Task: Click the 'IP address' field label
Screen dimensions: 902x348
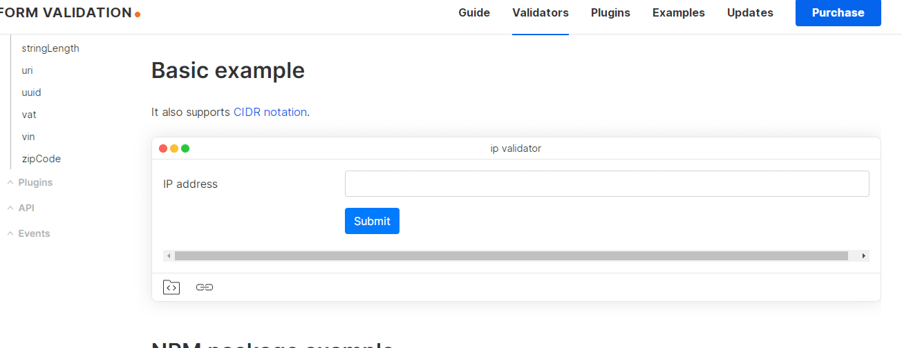Action: [190, 184]
